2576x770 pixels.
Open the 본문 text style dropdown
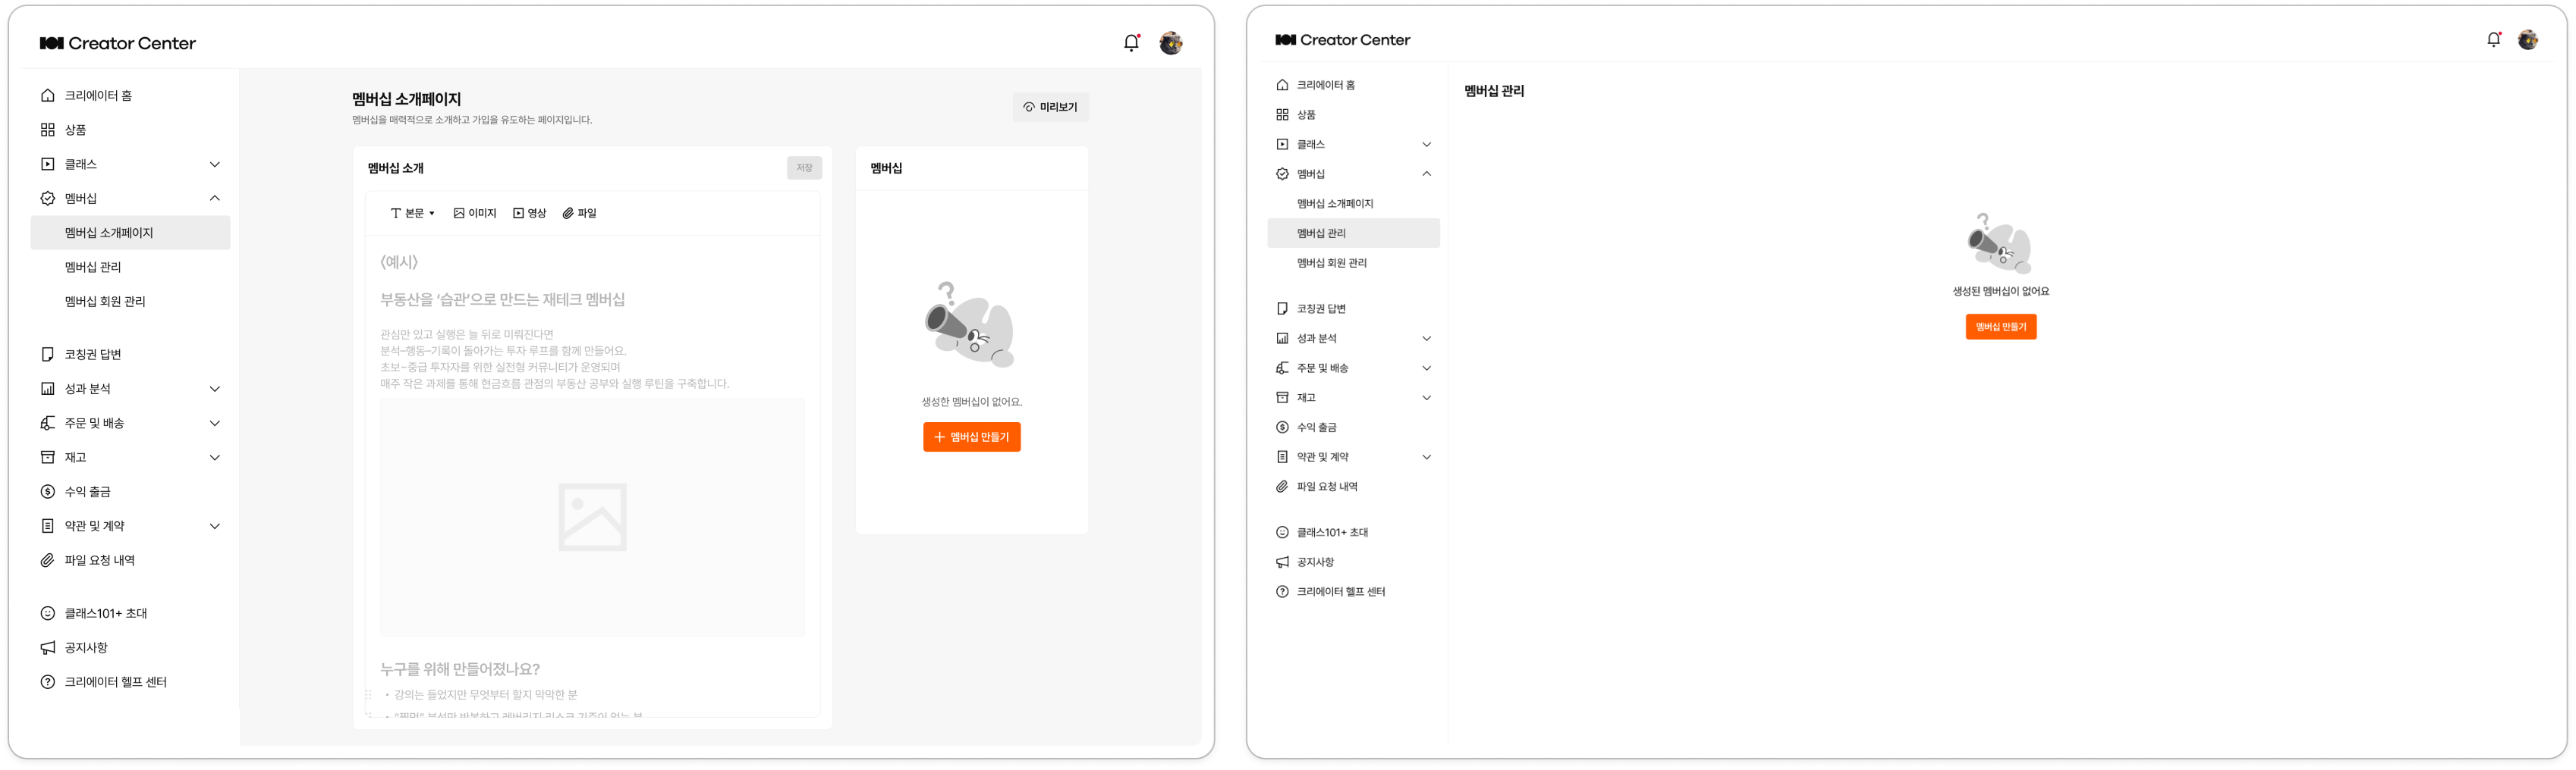tap(413, 213)
